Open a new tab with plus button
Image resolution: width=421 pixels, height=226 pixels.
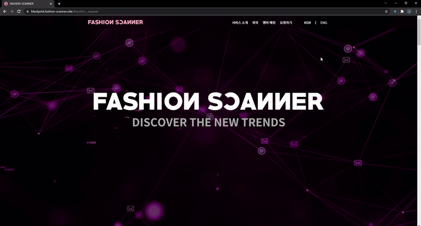pos(59,4)
